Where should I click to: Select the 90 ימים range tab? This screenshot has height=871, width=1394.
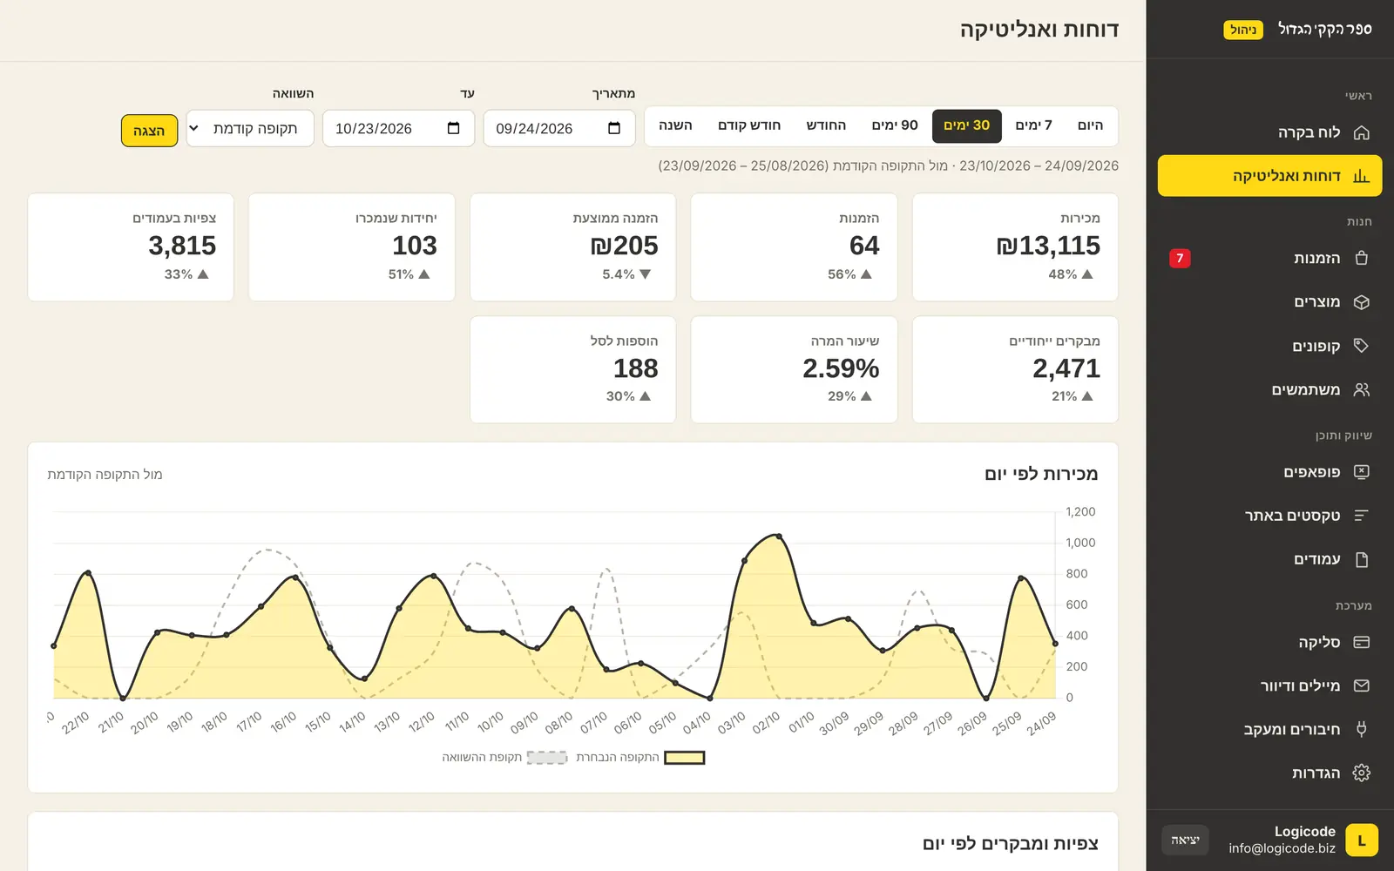coord(895,125)
